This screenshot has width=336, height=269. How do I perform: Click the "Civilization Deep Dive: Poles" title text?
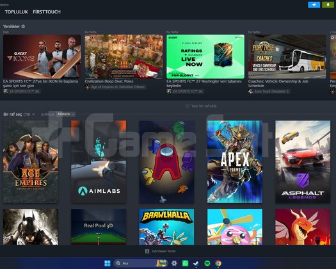point(109,81)
